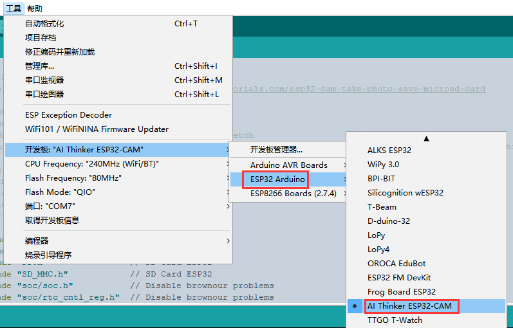Open the 工具 menu in menu bar
This screenshot has height=328, width=513.
[14, 8]
